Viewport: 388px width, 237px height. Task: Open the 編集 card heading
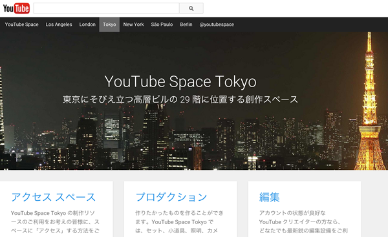[x=270, y=197]
